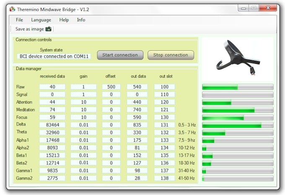
Task: Click the Meditation level progress bar
Action: pos(238,110)
